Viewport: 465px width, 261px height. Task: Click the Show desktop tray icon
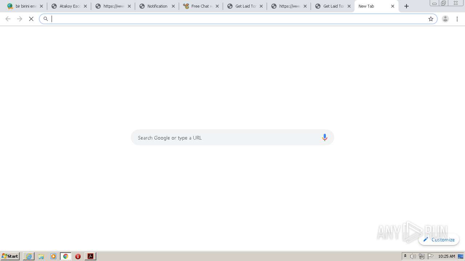pyautogui.click(x=461, y=256)
